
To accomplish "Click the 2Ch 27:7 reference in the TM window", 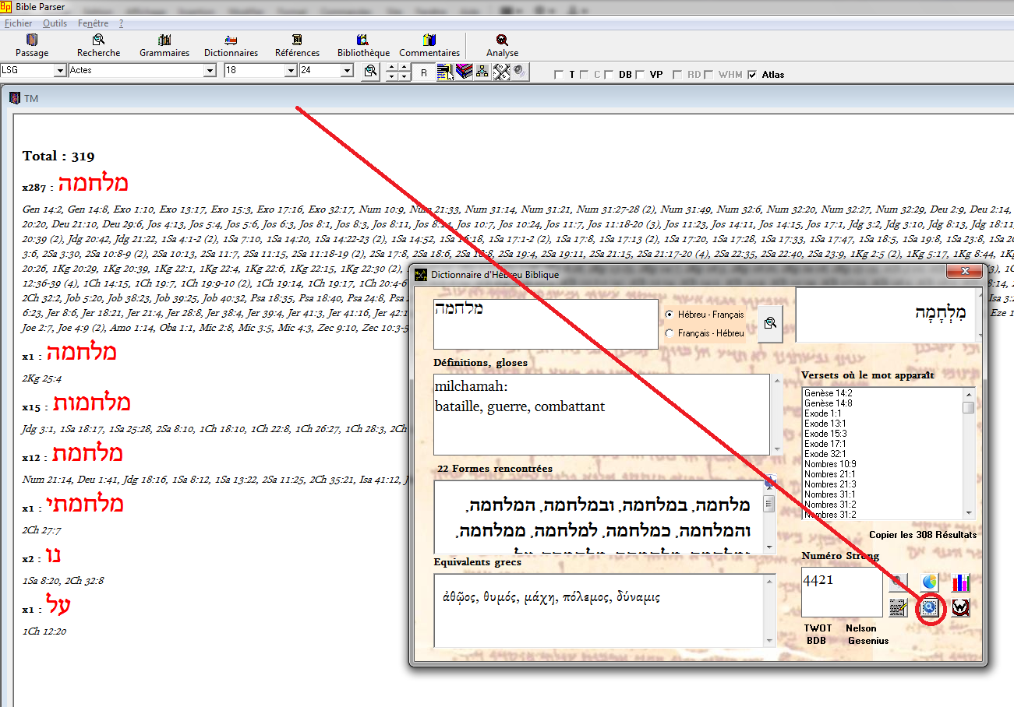I will [42, 530].
